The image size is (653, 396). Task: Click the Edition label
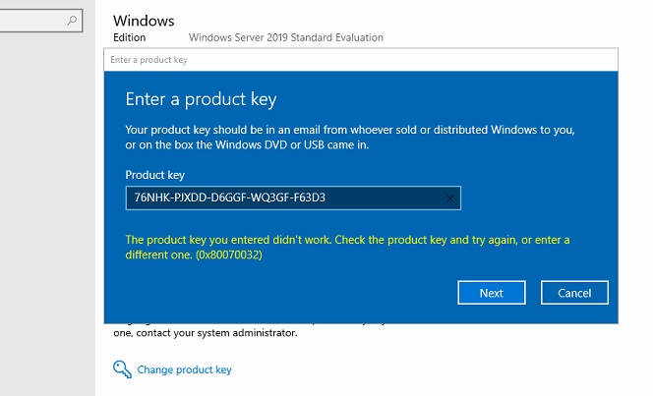129,37
